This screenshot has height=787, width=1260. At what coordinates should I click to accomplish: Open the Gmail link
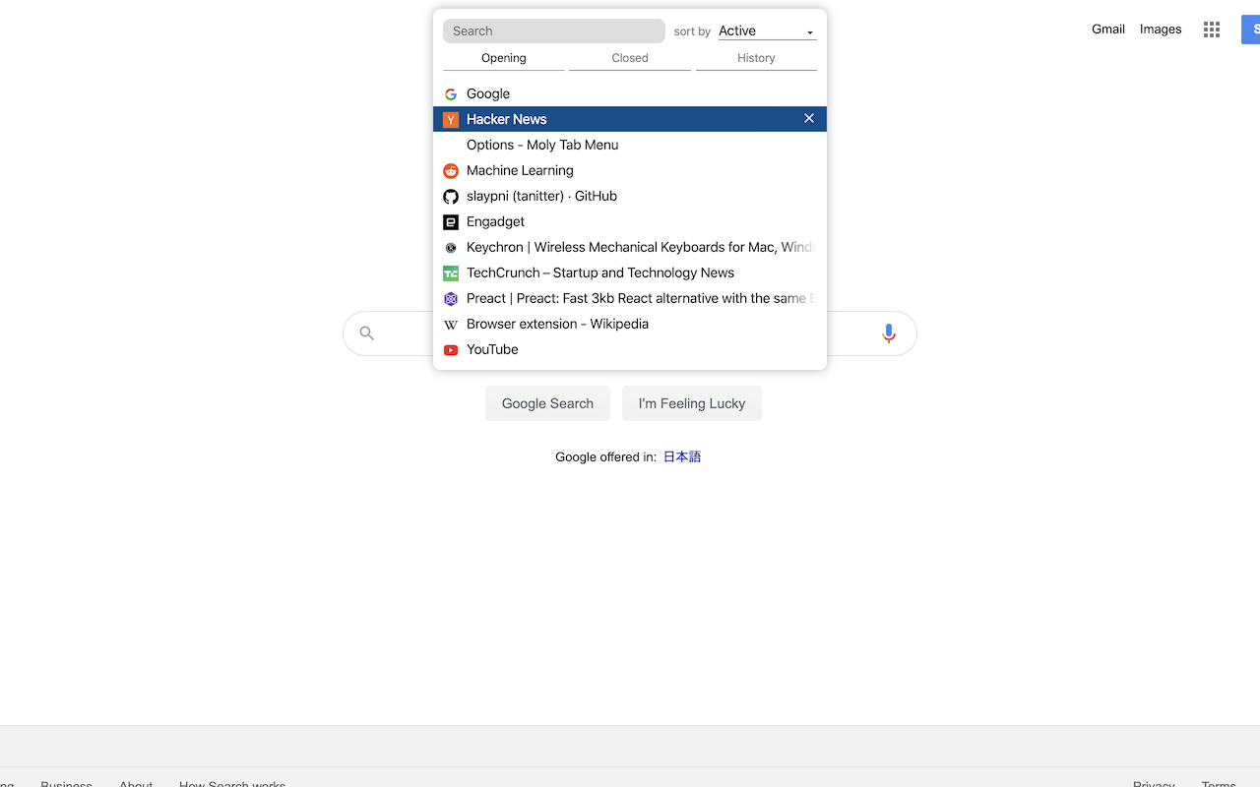1108,30
